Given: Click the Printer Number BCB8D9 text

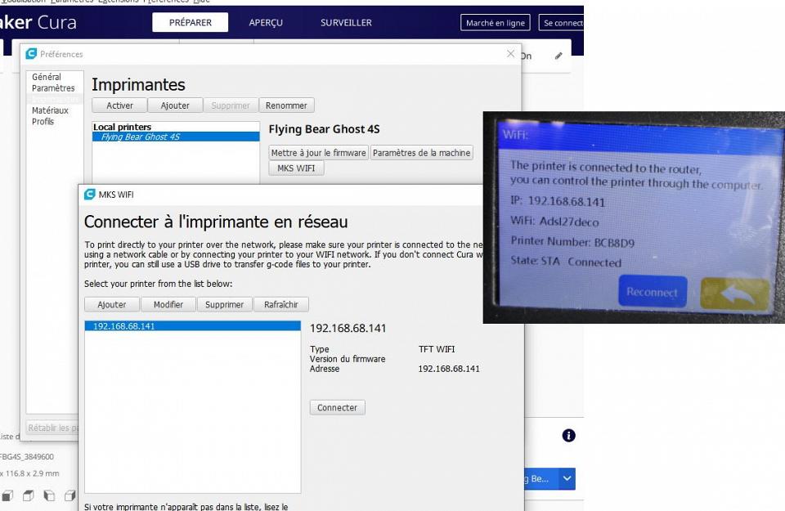Looking at the screenshot, I should (x=572, y=242).
